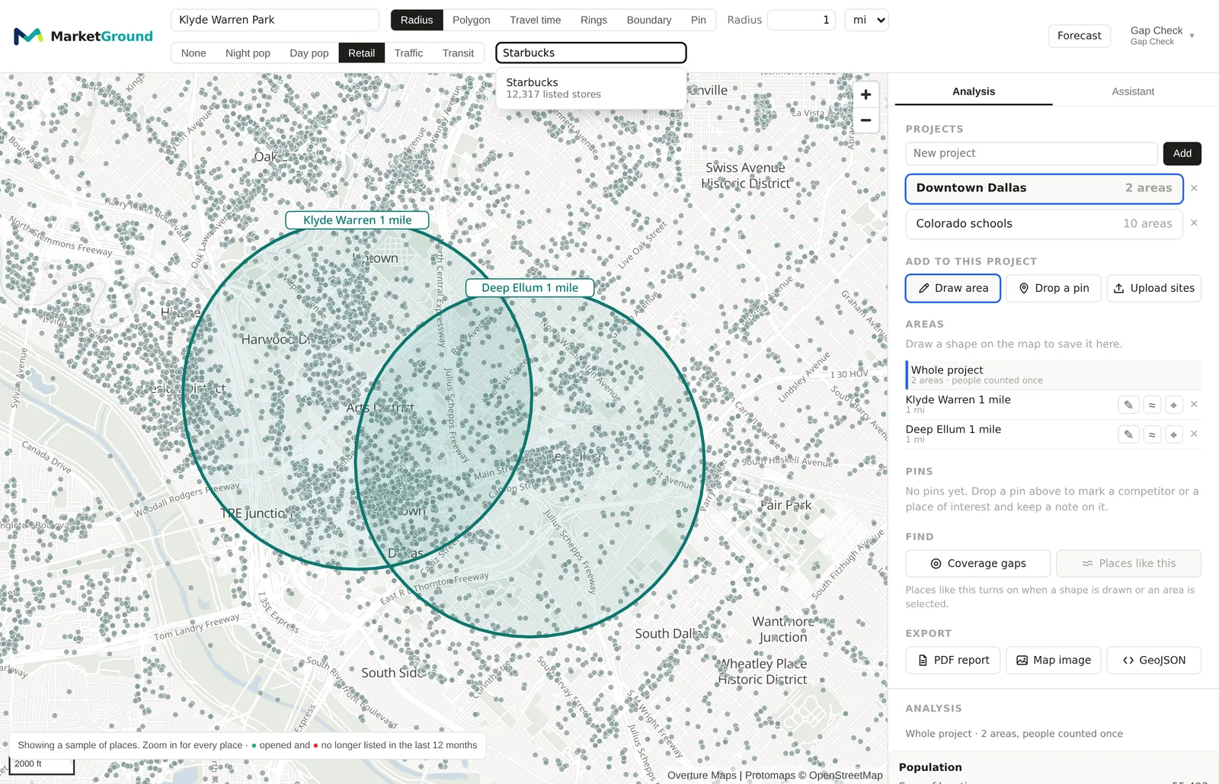
Task: Switch map layer to None
Action: coord(194,53)
